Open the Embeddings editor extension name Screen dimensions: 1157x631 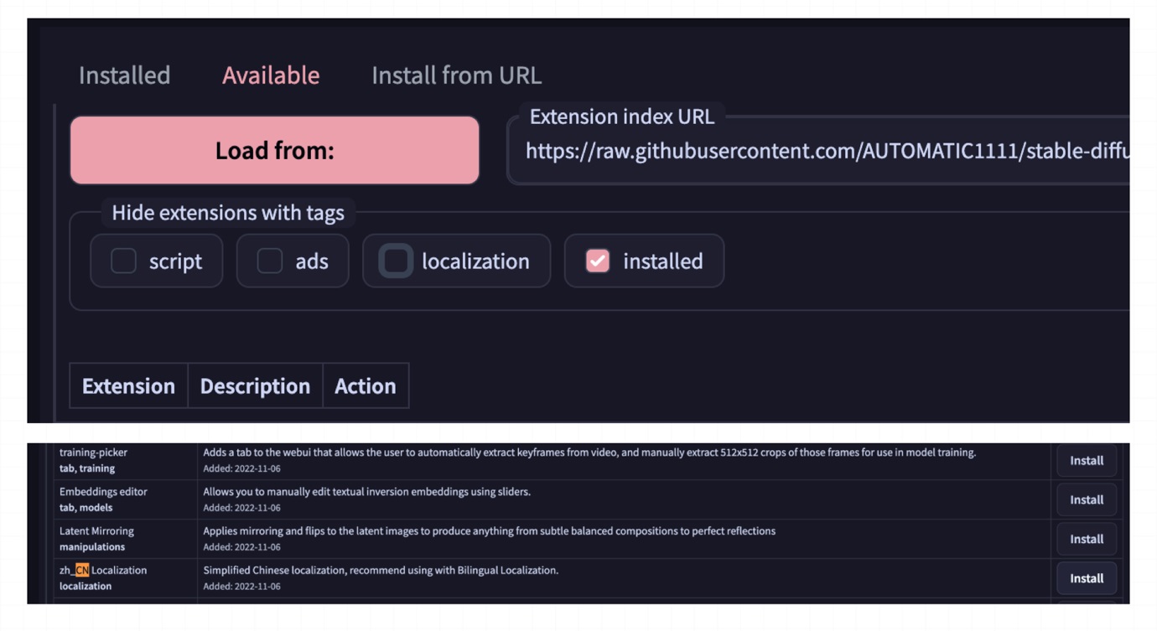(x=103, y=492)
